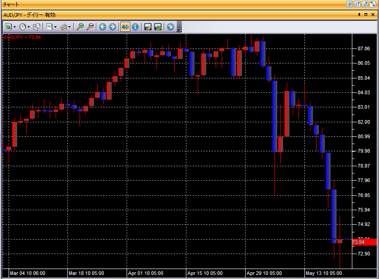Click the blue refresh chart icon

pos(171,27)
